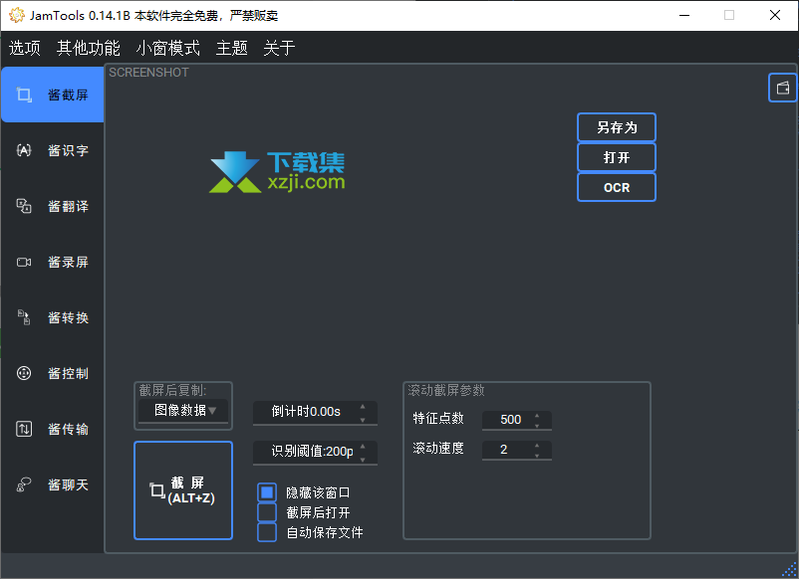
Task: Click the JamTools app icon in title bar
Action: point(16,15)
